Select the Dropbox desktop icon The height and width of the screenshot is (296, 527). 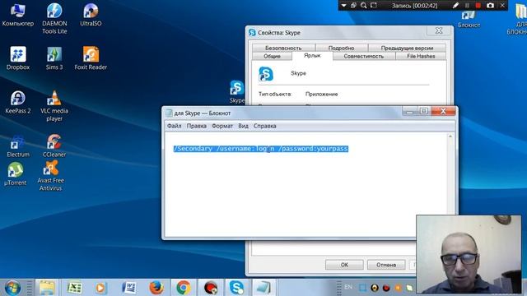(18, 58)
